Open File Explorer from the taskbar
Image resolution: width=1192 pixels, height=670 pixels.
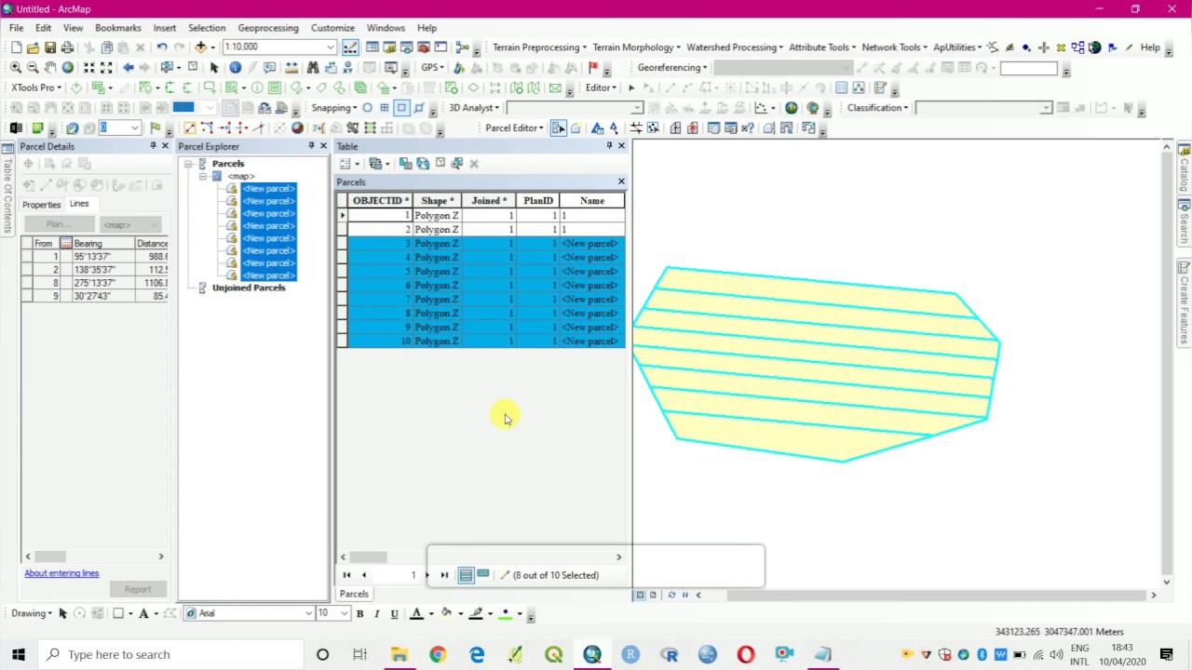coord(399,654)
